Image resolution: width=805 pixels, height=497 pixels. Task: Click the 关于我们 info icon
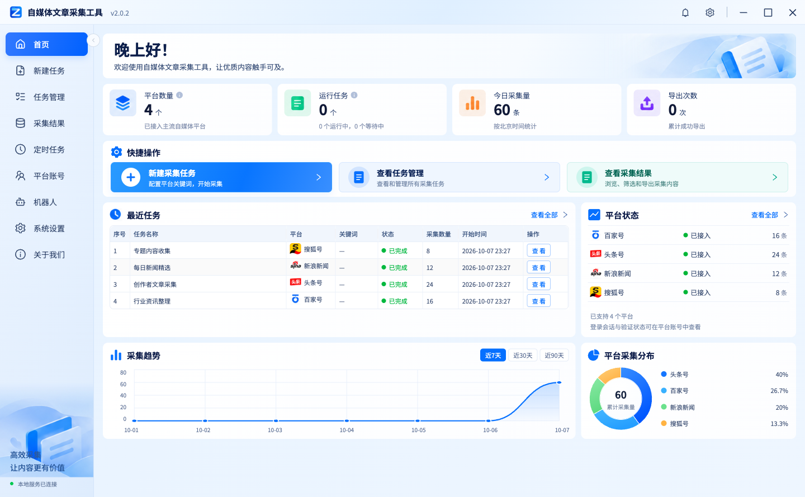point(21,254)
